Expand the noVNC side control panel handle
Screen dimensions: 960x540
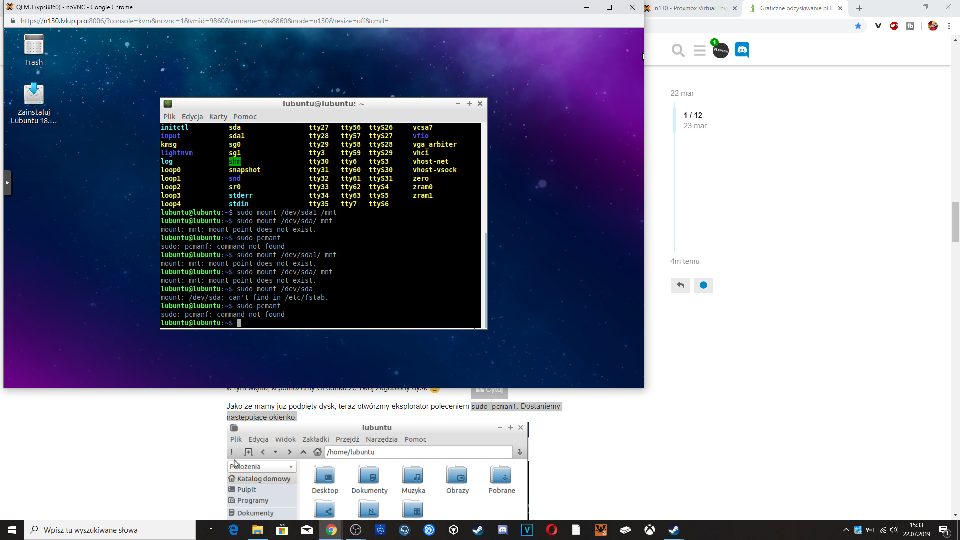tap(7, 183)
